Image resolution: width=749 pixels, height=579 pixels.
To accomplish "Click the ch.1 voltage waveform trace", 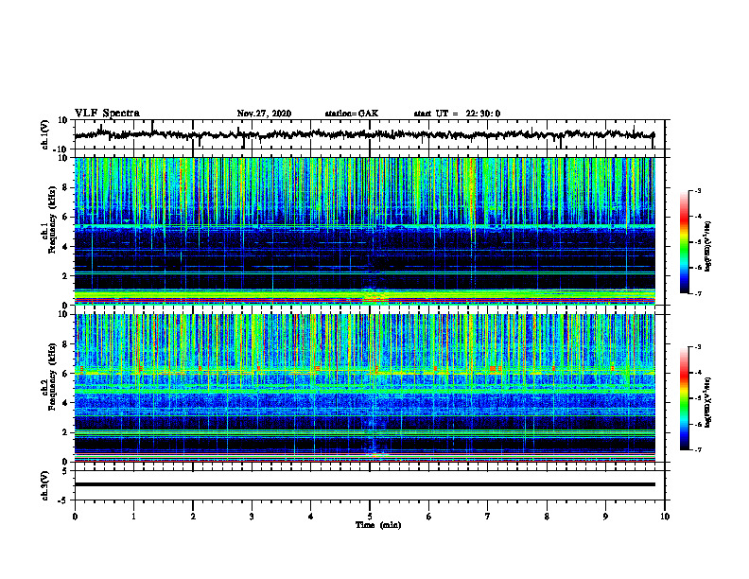I will (x=364, y=134).
